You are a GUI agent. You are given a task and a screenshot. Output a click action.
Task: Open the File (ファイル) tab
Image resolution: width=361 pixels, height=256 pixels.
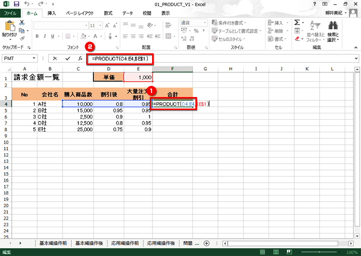pyautogui.click(x=10, y=13)
